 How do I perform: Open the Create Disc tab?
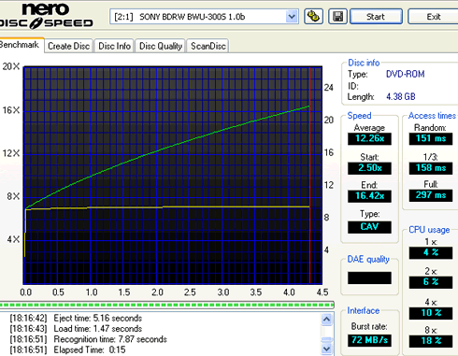click(69, 46)
